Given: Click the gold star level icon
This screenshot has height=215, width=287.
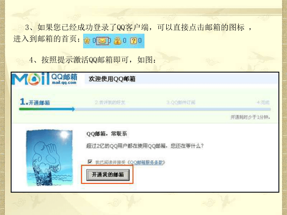Looking at the screenshot, I should 87,41.
